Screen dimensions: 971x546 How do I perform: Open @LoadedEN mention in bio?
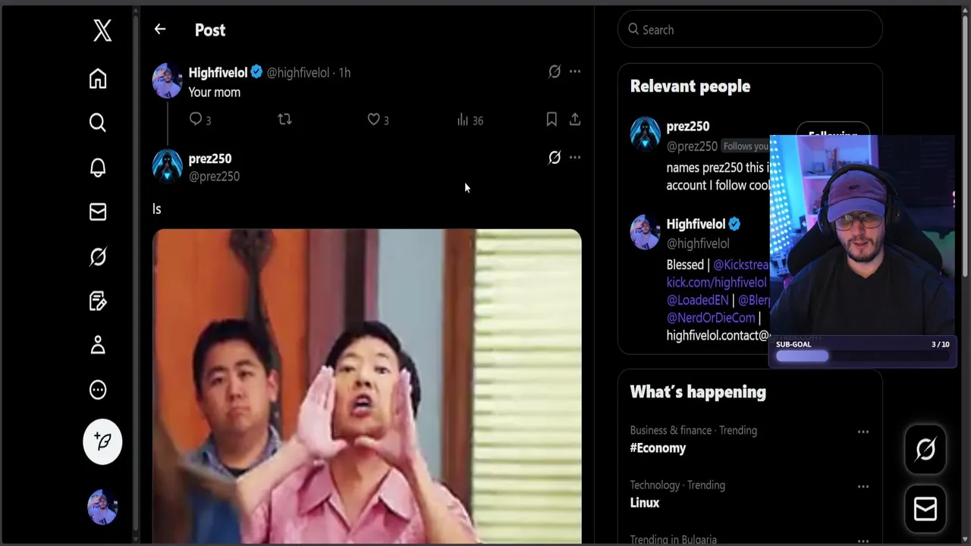click(x=697, y=300)
